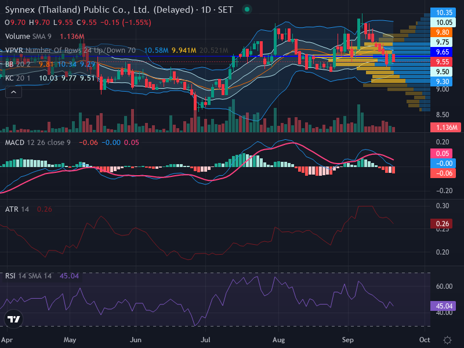Click the 1.136M volume label on axis
The width and height of the screenshot is (464, 348).
pos(445,128)
